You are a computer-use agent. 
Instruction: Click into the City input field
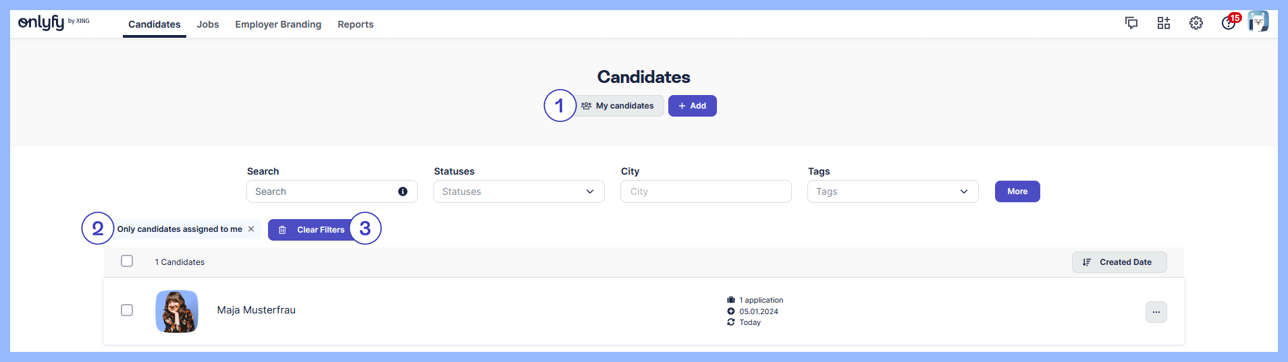705,191
